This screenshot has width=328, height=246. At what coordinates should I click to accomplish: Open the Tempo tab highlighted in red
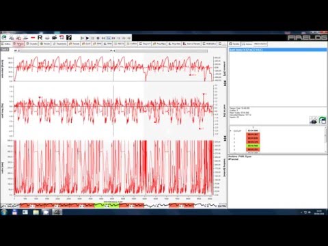point(18,44)
